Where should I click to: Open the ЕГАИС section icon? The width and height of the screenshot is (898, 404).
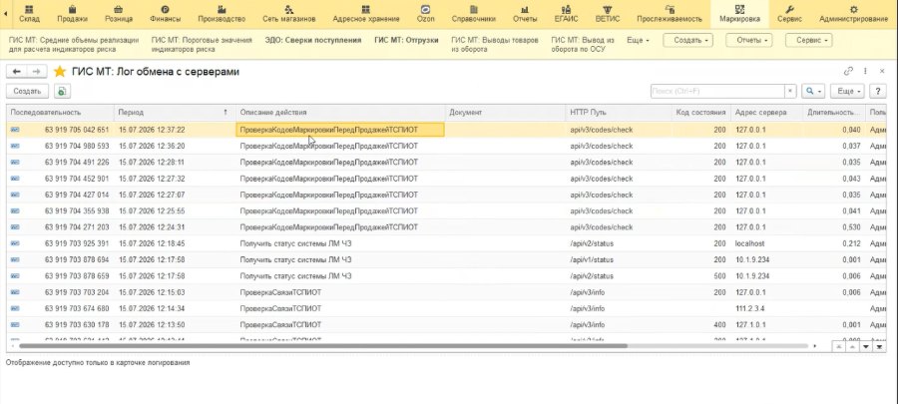[566, 9]
